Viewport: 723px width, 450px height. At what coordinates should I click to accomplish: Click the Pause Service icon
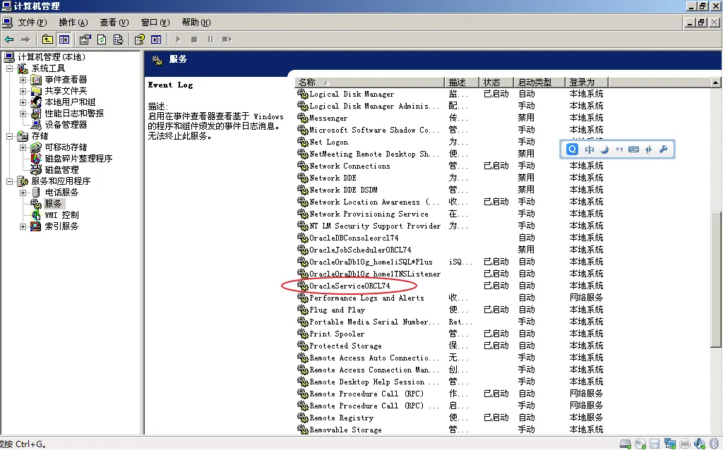click(210, 39)
